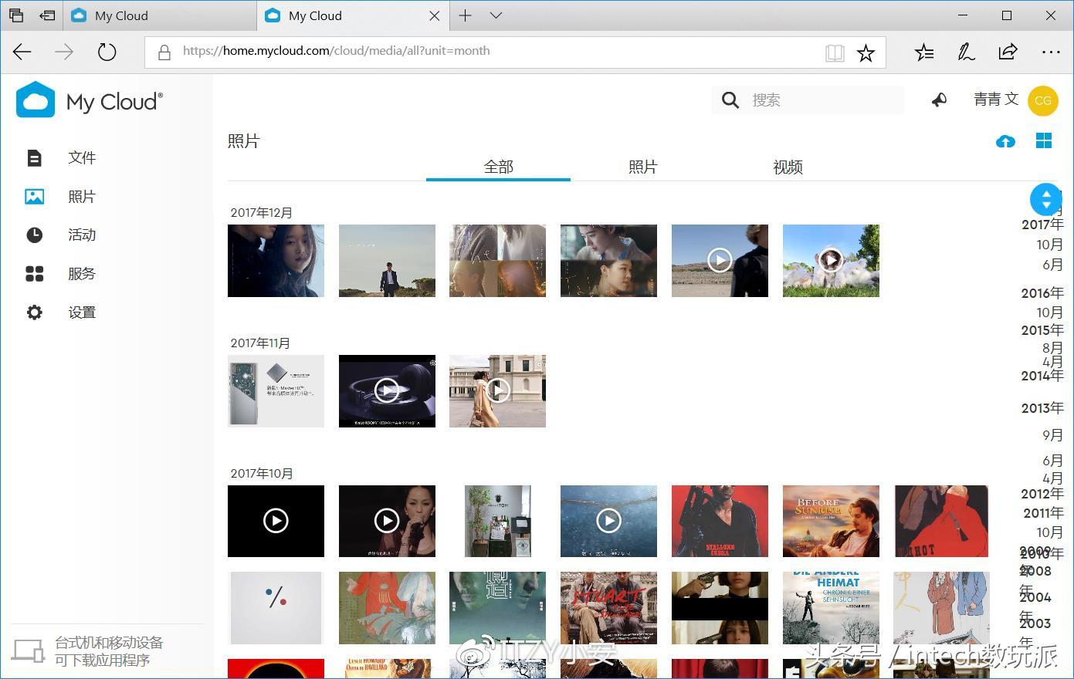The image size is (1074, 679).
Task: Click the upload cloud icon
Action: pyautogui.click(x=1005, y=141)
